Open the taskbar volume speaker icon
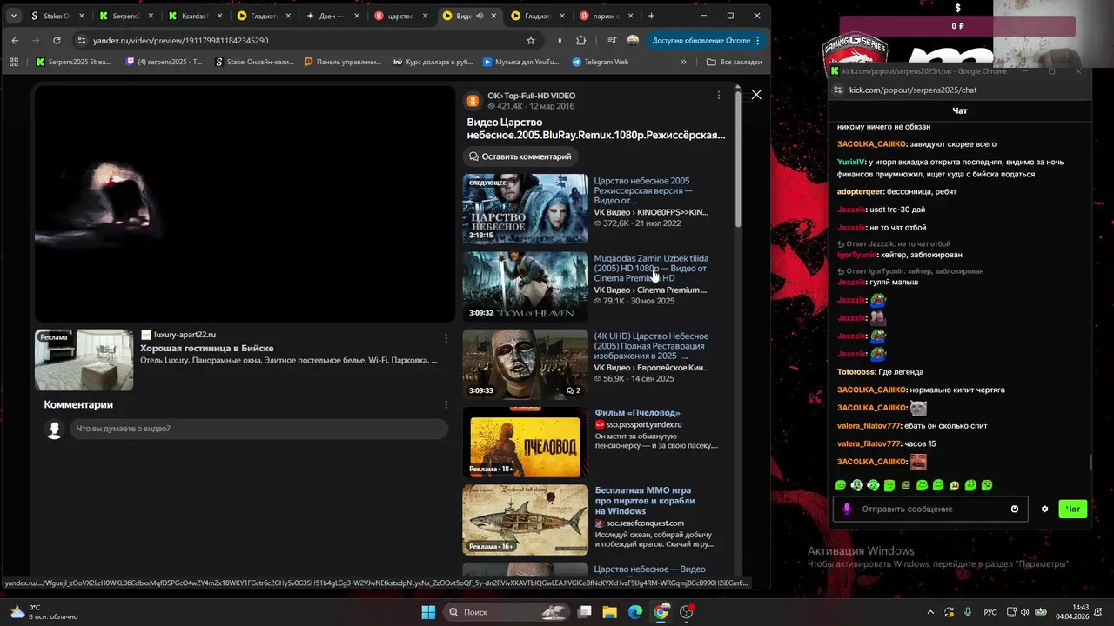 pyautogui.click(x=1024, y=612)
